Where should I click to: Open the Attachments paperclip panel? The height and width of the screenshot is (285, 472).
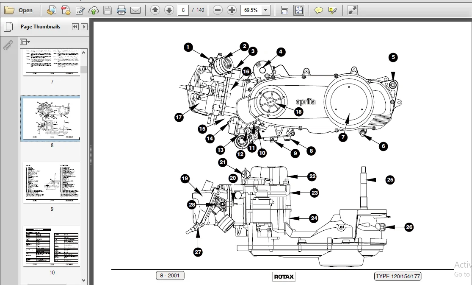tap(8, 45)
